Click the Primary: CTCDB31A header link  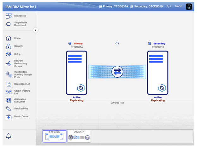click(116, 6)
